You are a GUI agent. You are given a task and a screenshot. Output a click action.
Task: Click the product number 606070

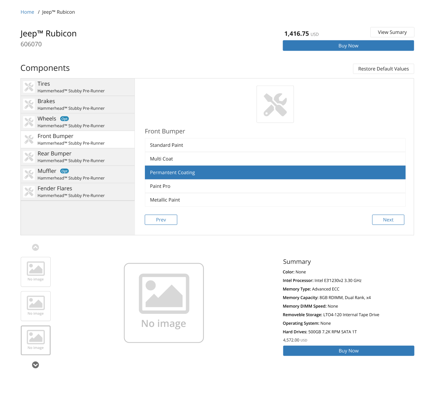(31, 44)
